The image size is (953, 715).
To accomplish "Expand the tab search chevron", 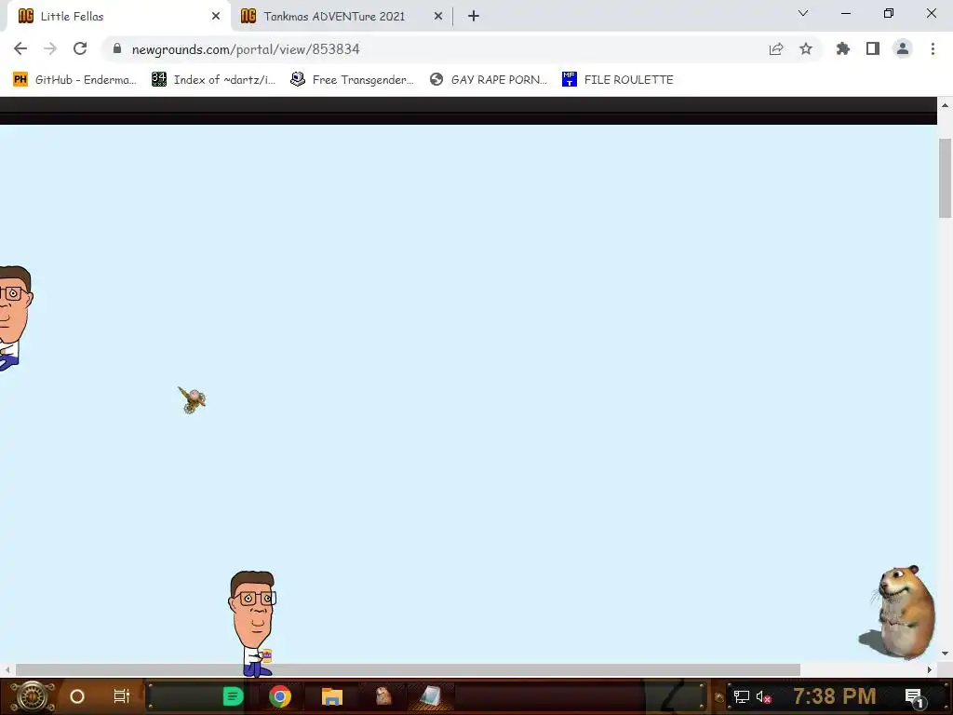I will tap(803, 13).
